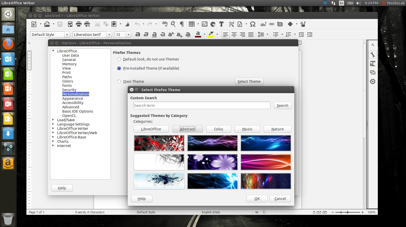Image resolution: width=406 pixels, height=227 pixels.
Task: Select the Appearance options page
Action: click(x=73, y=98)
